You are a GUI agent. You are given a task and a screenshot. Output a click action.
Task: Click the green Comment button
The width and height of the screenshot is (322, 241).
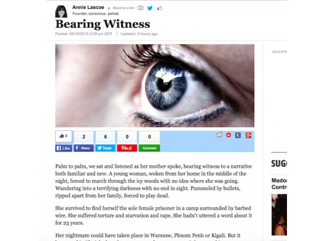tap(149, 148)
